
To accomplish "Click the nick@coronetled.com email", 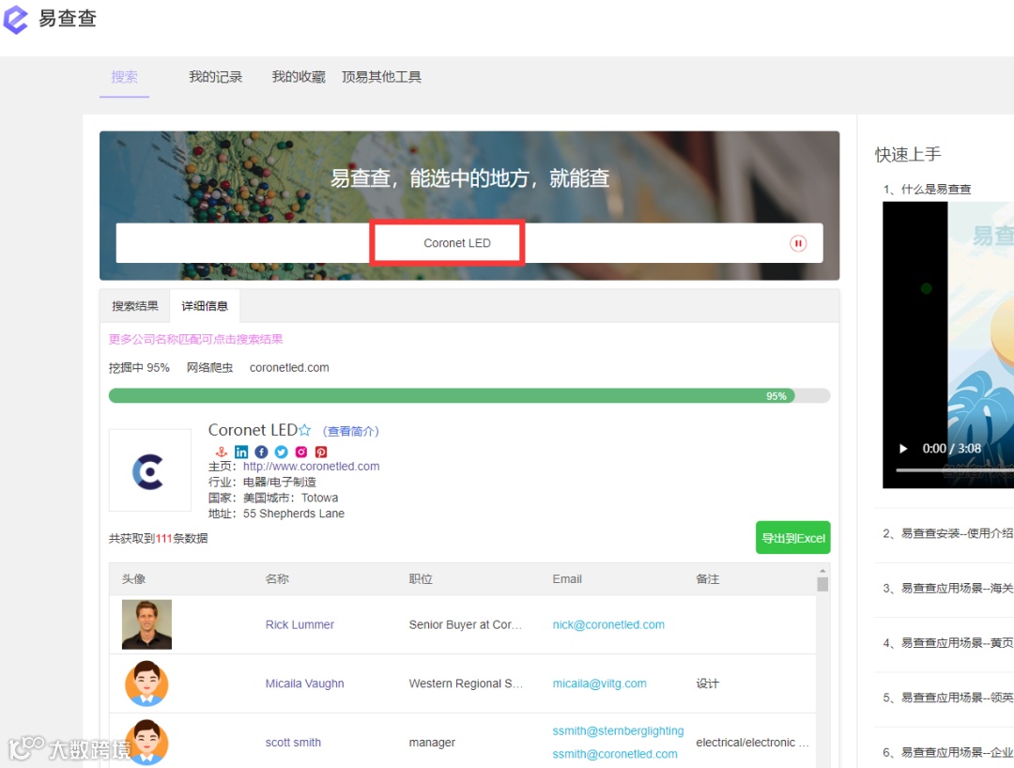I will pyautogui.click(x=608, y=624).
